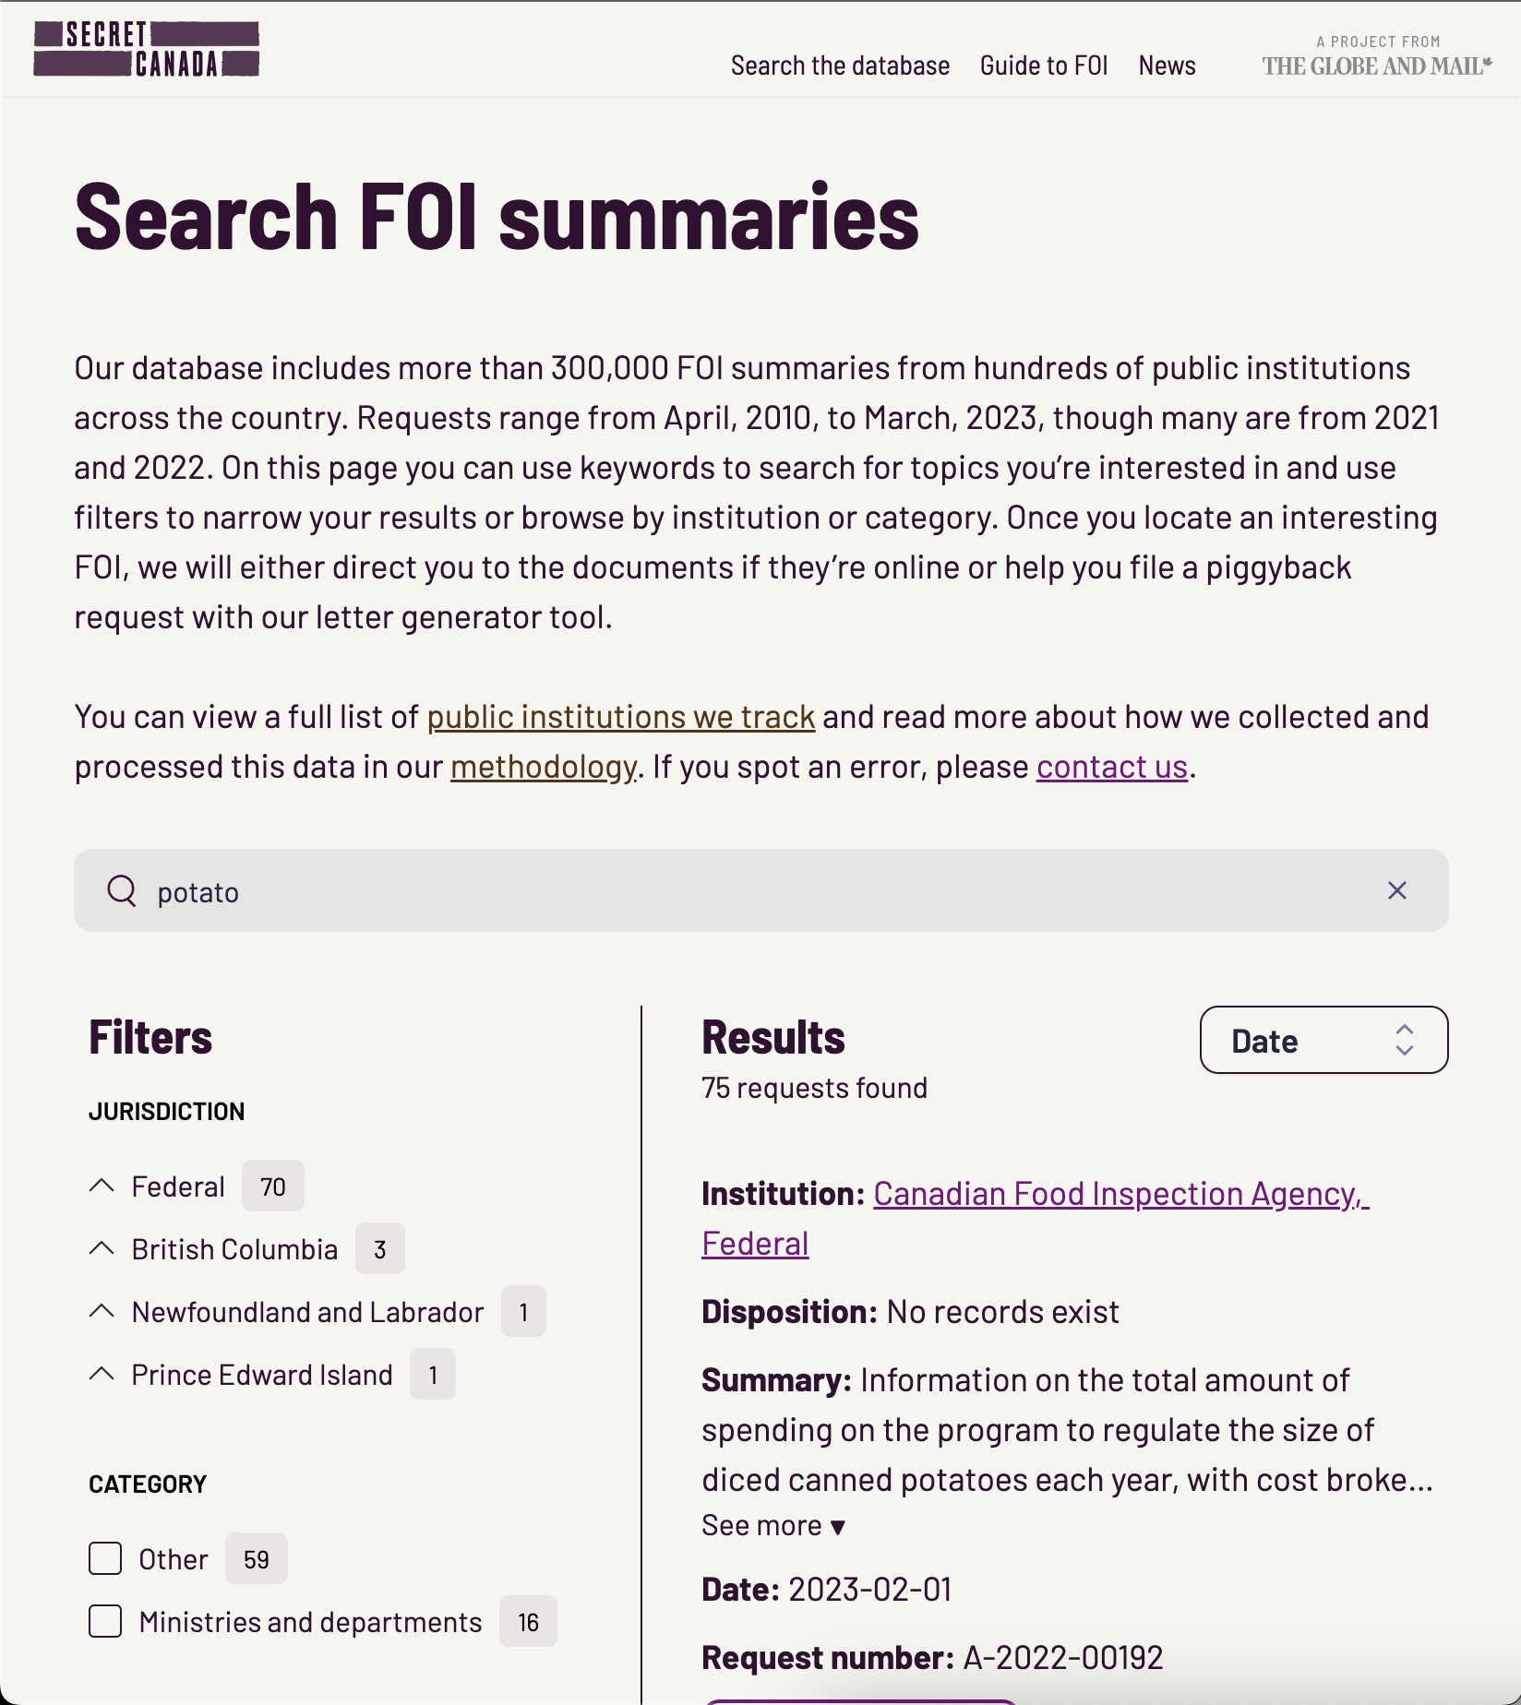Open the methodology page

point(542,766)
